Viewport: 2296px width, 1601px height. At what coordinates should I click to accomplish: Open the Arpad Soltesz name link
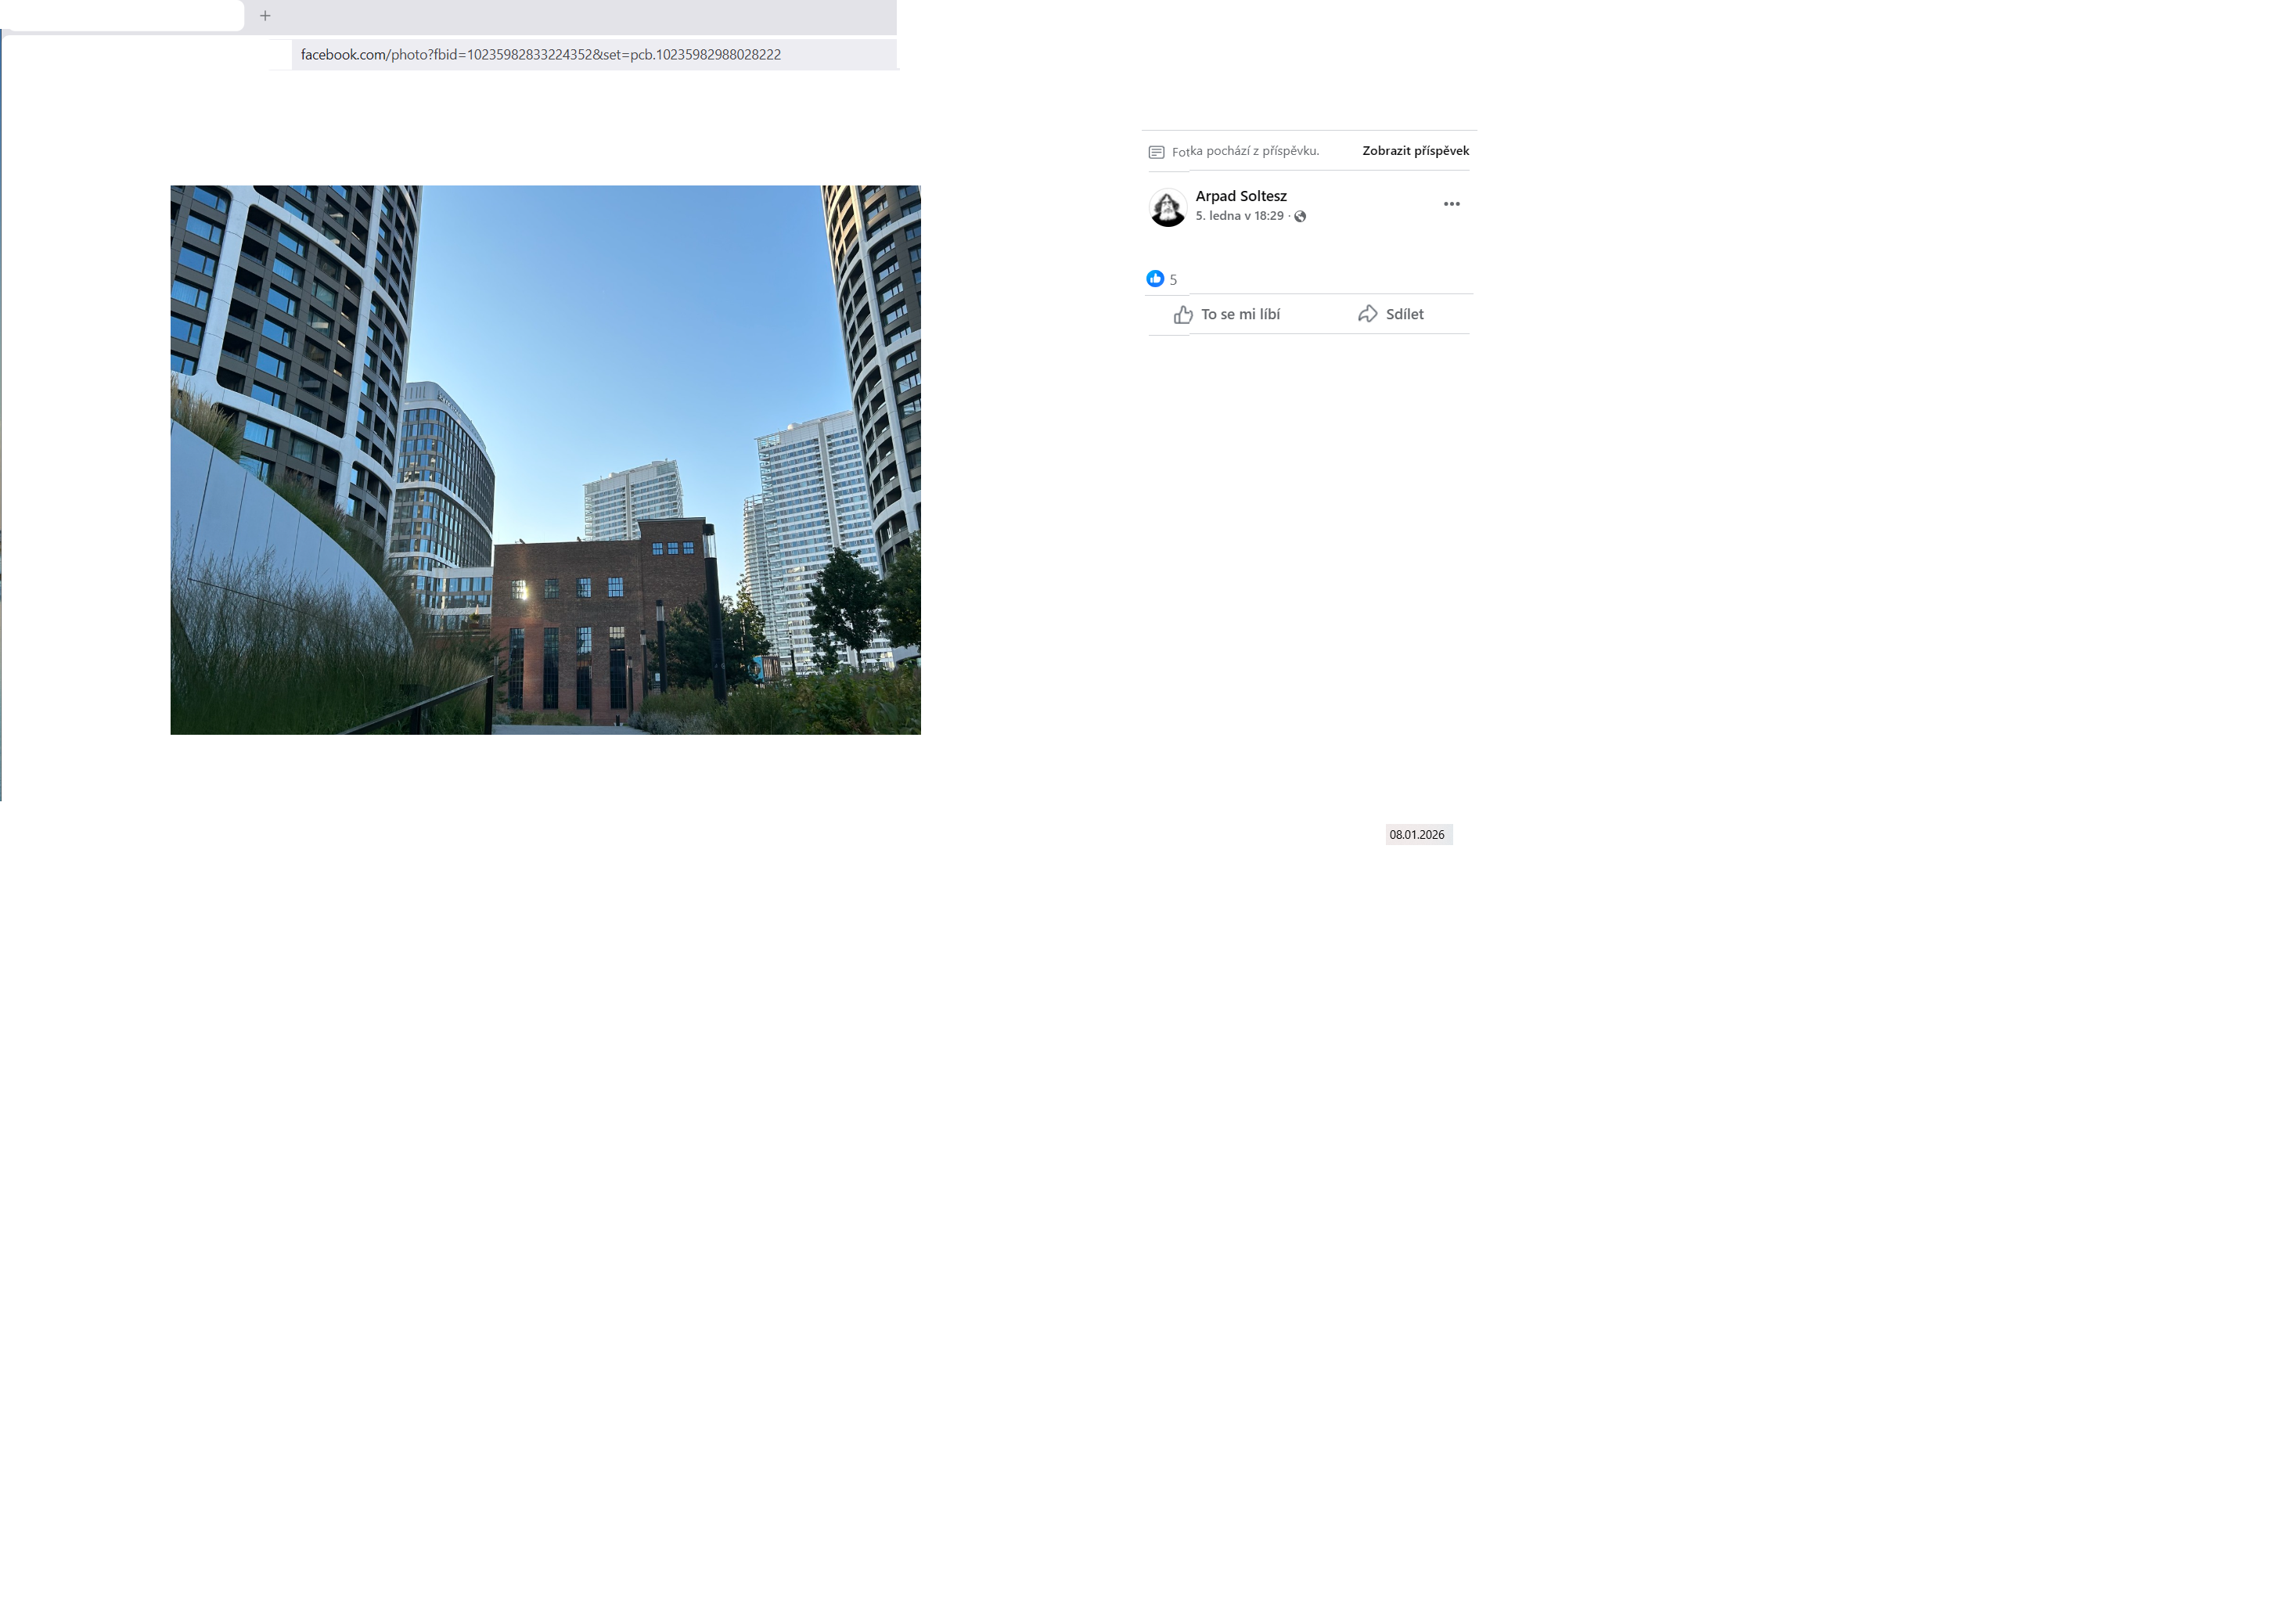(x=1240, y=196)
